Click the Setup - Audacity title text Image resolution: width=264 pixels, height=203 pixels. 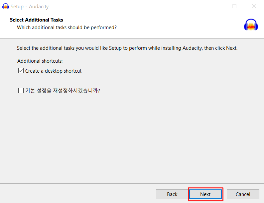click(x=30, y=7)
